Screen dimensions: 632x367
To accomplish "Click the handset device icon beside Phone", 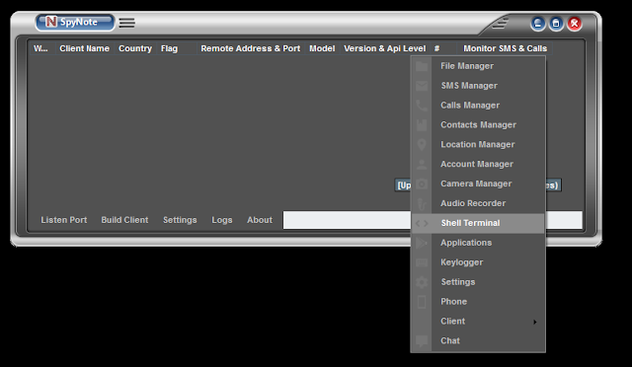I will [422, 302].
